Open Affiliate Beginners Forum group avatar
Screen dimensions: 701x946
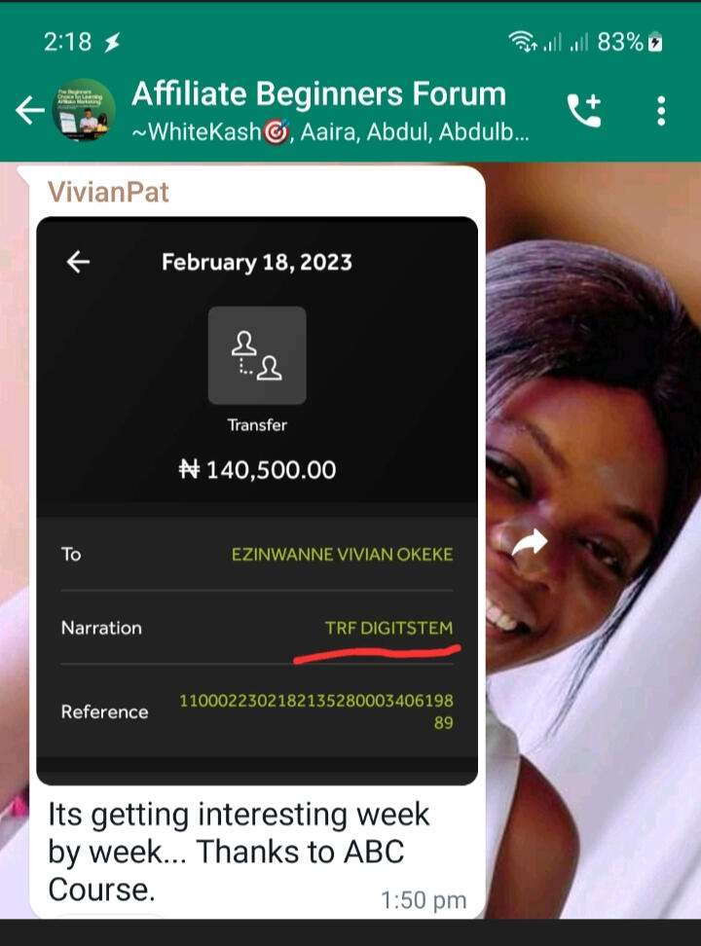pyautogui.click(x=84, y=110)
